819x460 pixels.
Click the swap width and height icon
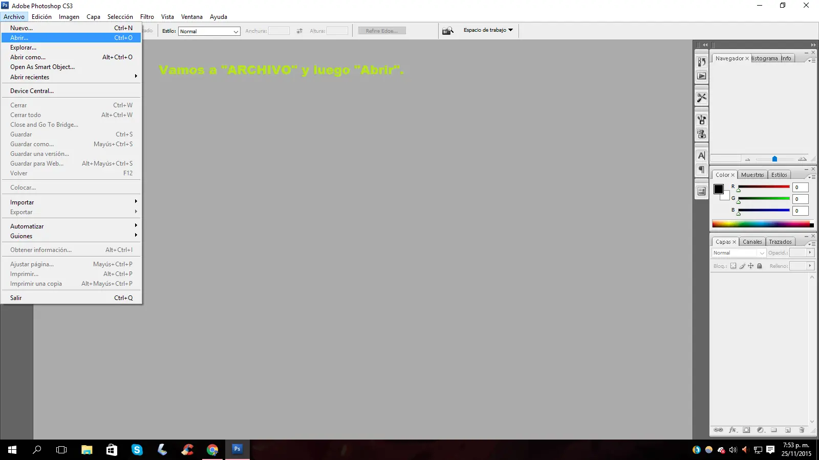299,31
